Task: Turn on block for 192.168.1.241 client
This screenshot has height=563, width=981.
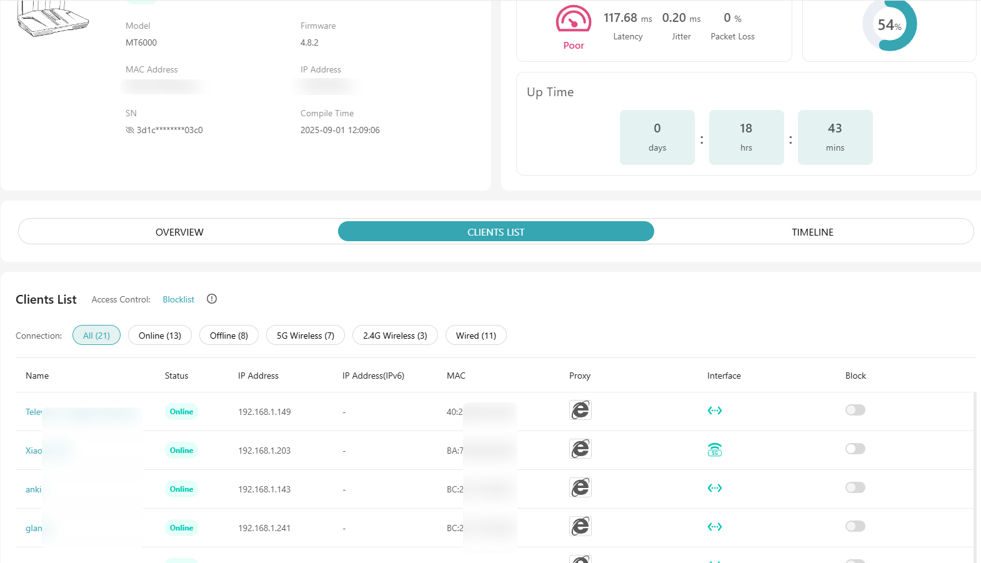Action: 855,526
